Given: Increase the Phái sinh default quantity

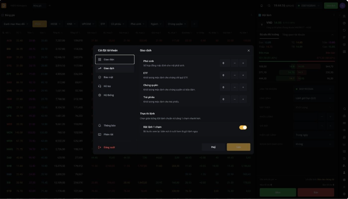Looking at the screenshot, I should (x=243, y=63).
